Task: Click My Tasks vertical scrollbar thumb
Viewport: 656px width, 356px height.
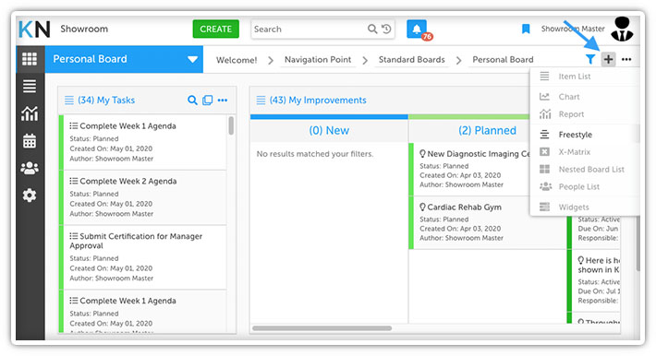Action: click(231, 125)
